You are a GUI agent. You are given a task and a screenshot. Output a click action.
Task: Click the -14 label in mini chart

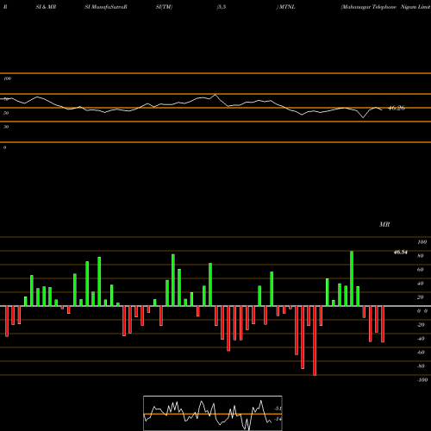pyautogui.click(x=278, y=419)
